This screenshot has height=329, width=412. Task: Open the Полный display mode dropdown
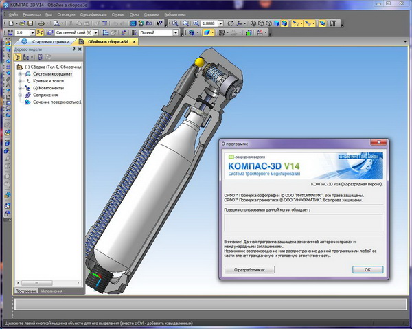(175, 32)
